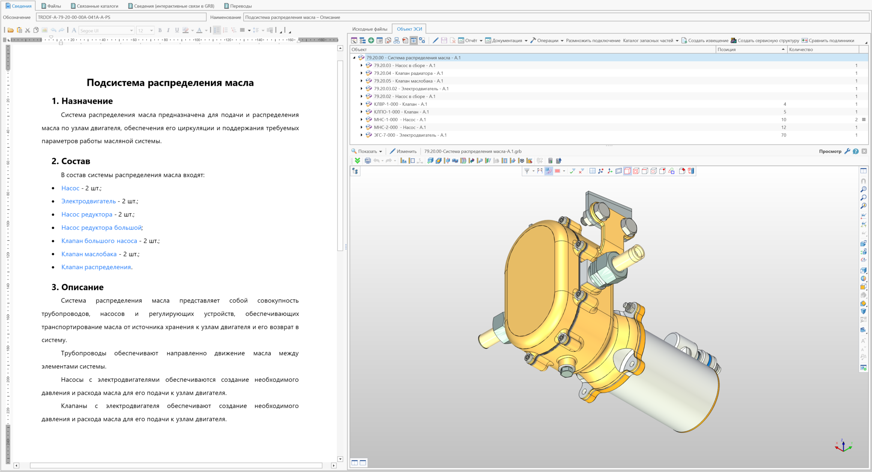Click the pencil edit icon in ЭСИ toolbar
Screen dimensions: 872x472
click(x=435, y=40)
